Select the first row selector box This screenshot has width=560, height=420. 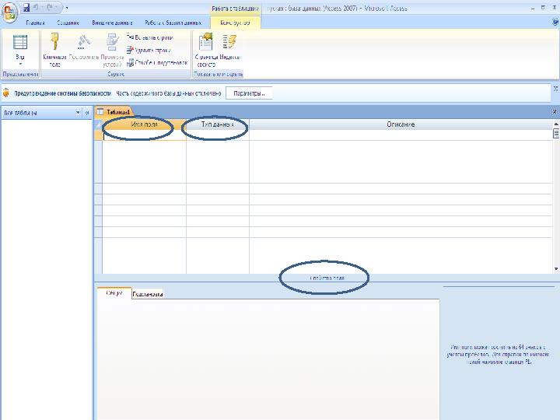point(98,135)
